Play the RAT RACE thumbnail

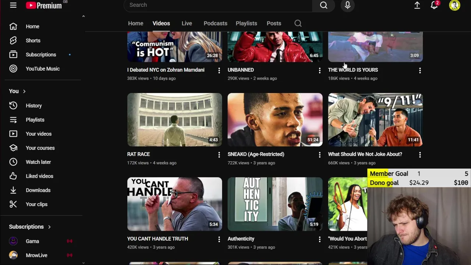pyautogui.click(x=174, y=120)
